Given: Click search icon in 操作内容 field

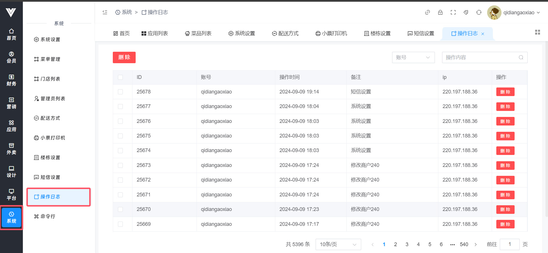Looking at the screenshot, I should tap(521, 57).
